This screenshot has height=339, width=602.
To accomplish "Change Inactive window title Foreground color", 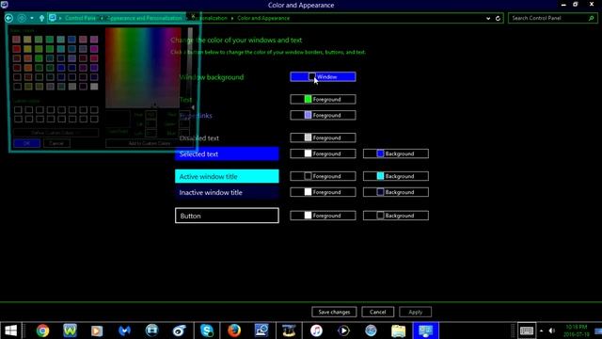I will click(x=323, y=192).
